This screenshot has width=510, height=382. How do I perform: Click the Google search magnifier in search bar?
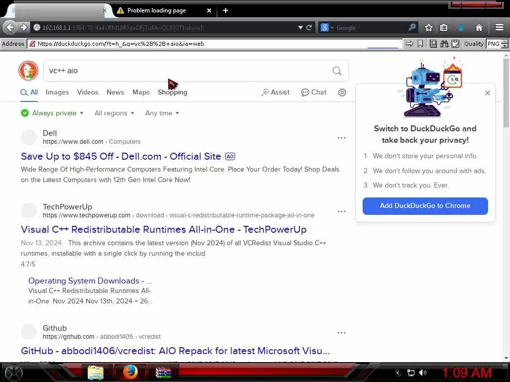(x=412, y=27)
